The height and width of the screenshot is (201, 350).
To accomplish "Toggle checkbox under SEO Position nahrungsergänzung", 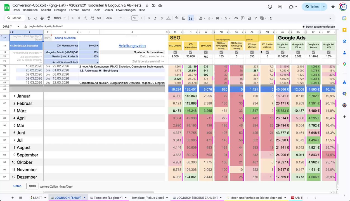I will coord(237,52).
